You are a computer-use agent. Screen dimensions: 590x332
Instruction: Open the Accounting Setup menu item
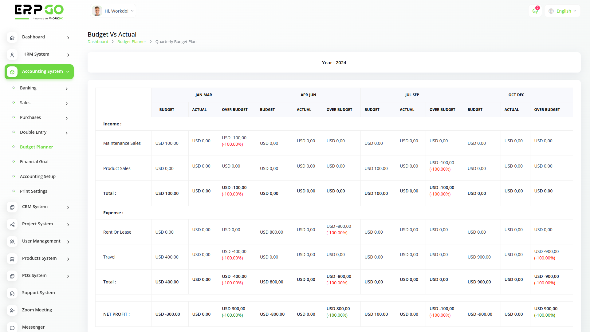click(38, 176)
